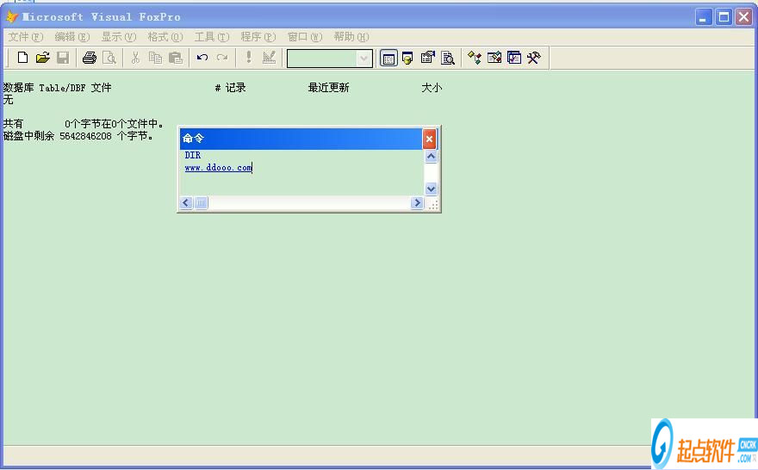Click the command window scroll up arrow
This screenshot has width=758, height=470.
(431, 157)
